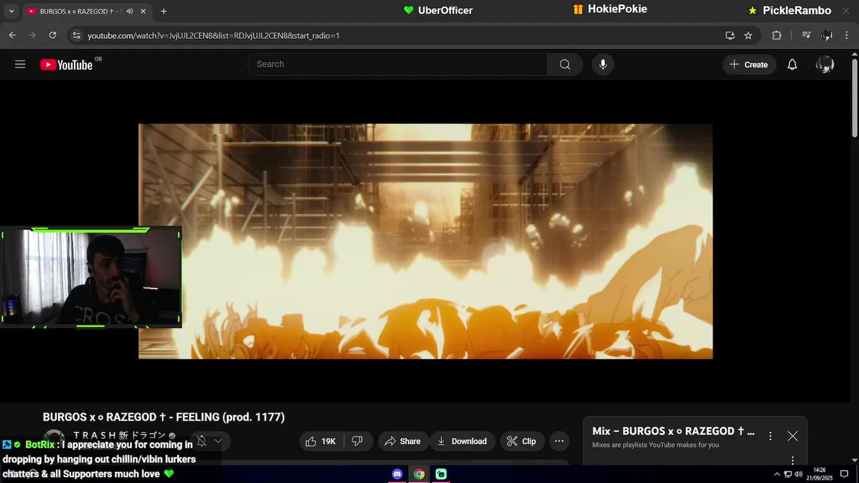The image size is (859, 483).
Task: Open Discord from the taskbar
Action: [x=397, y=474]
